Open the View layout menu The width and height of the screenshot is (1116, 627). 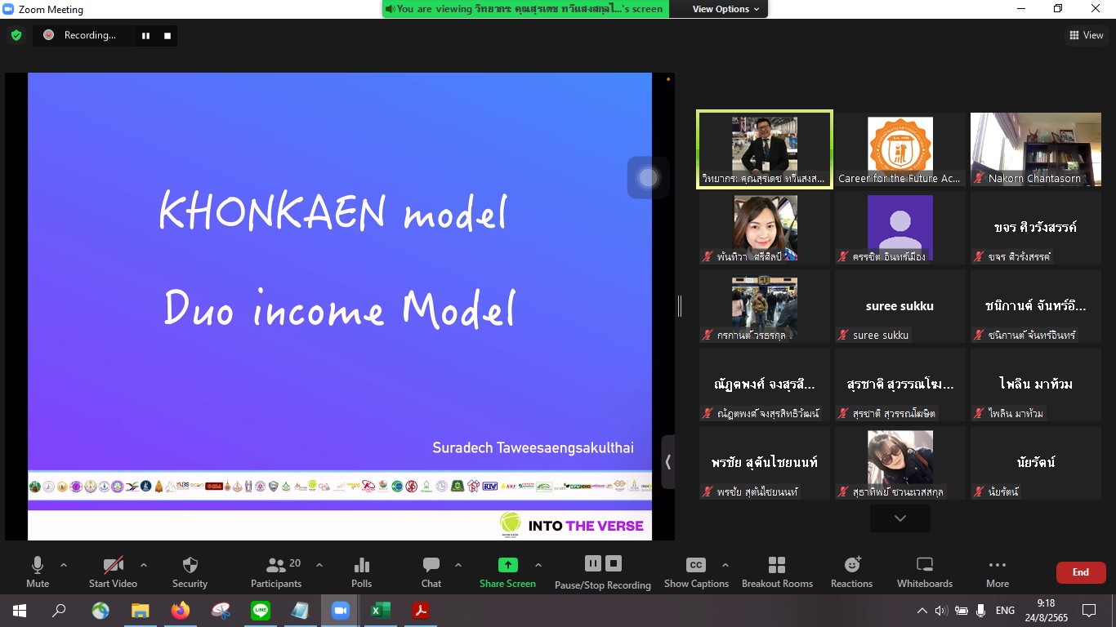1086,35
